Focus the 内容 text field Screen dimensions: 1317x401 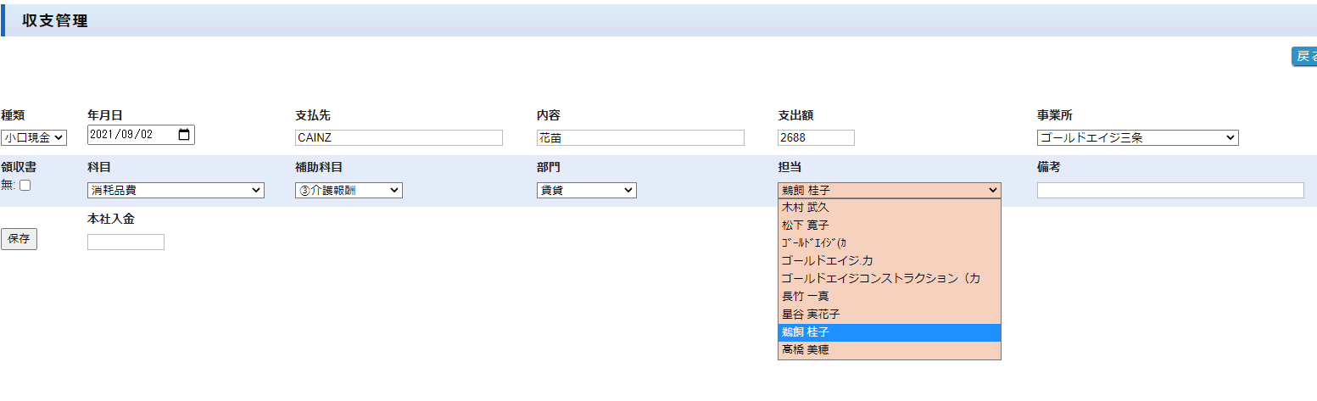tap(640, 138)
